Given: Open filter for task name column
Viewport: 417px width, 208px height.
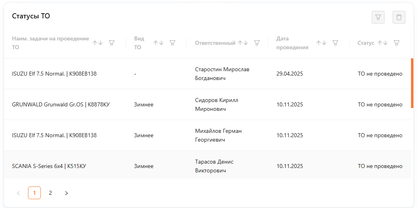Looking at the screenshot, I should point(112,43).
